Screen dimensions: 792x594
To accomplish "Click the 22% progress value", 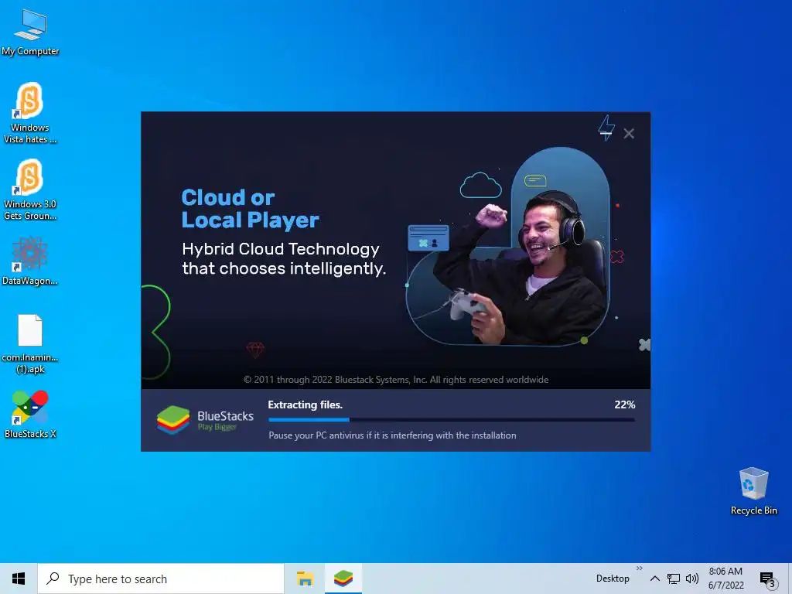I will point(624,405).
